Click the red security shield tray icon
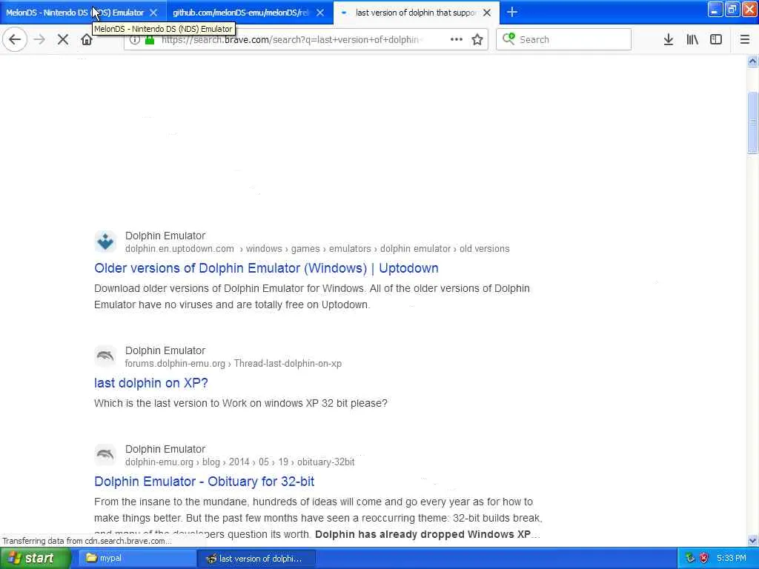The image size is (759, 569). tap(703, 559)
